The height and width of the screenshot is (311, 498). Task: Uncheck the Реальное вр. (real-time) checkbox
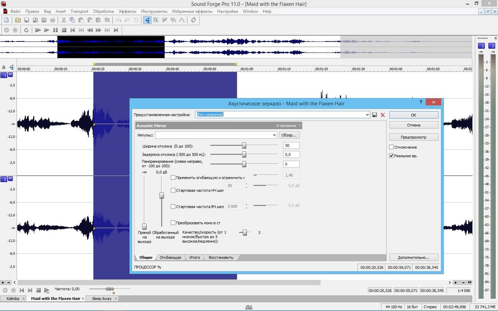[391, 155]
